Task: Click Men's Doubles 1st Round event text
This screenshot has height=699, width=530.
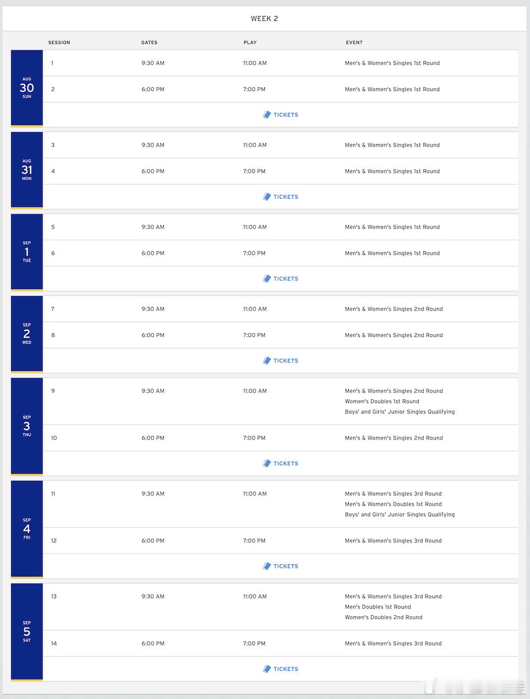Action: pyautogui.click(x=378, y=607)
